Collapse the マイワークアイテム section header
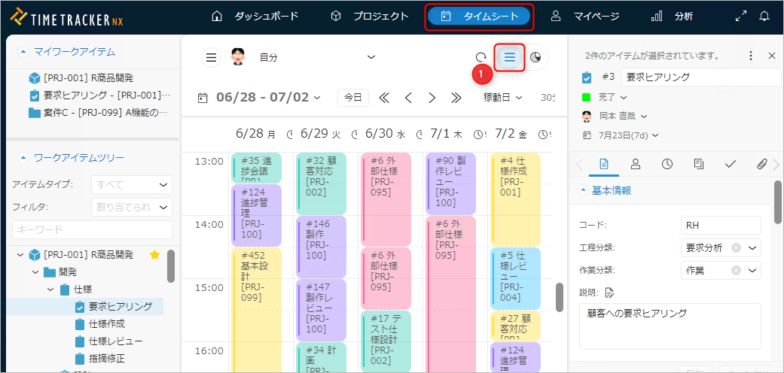Viewport: 784px width, 373px height. tap(23, 52)
